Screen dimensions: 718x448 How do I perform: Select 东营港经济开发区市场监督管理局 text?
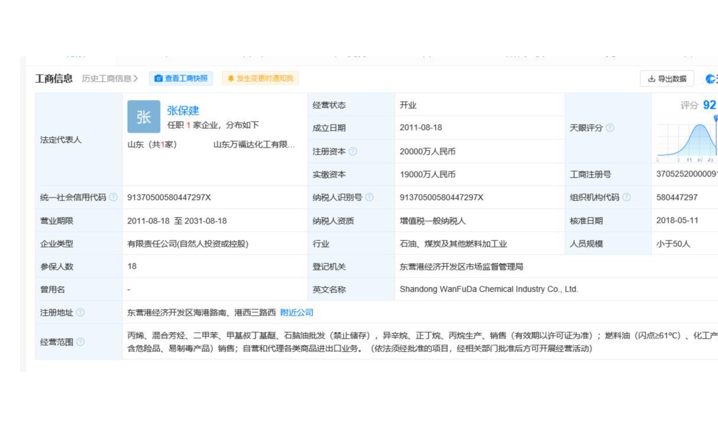(x=461, y=267)
